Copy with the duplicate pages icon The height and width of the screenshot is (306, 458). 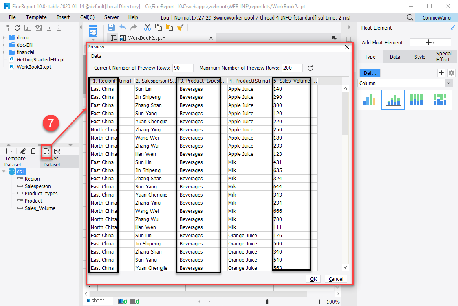click(x=159, y=27)
